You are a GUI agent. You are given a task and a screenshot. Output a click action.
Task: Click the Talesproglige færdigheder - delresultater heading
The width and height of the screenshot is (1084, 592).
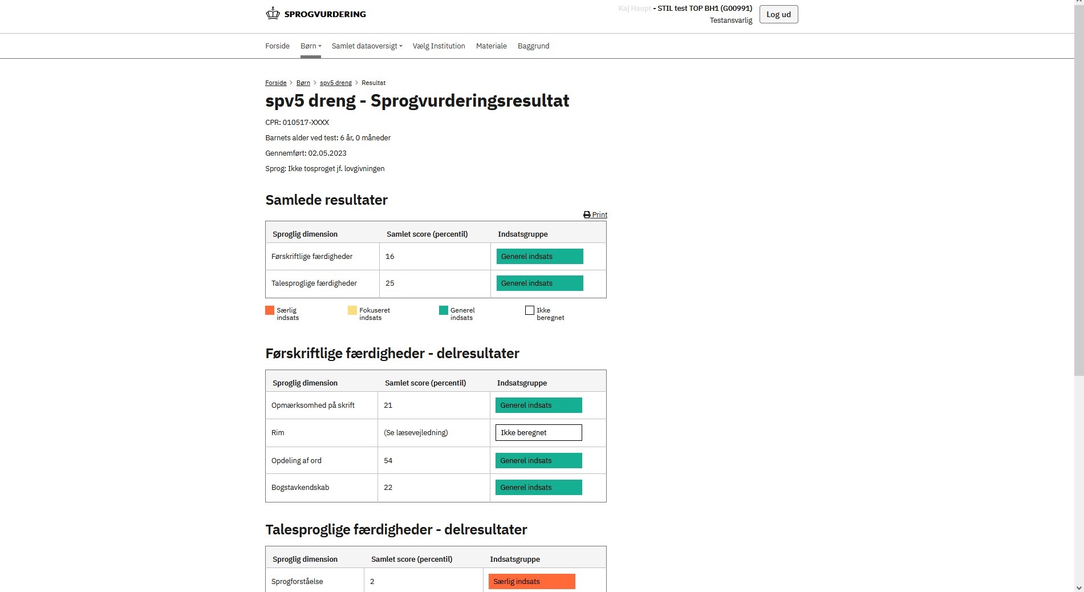coord(396,530)
